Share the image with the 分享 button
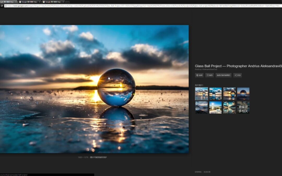The image size is (282, 176). click(237, 75)
